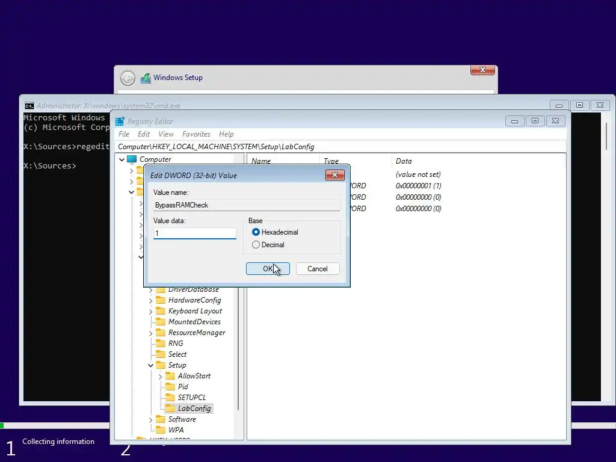This screenshot has width=616, height=462.
Task: Click the registry path address bar
Action: [340, 147]
